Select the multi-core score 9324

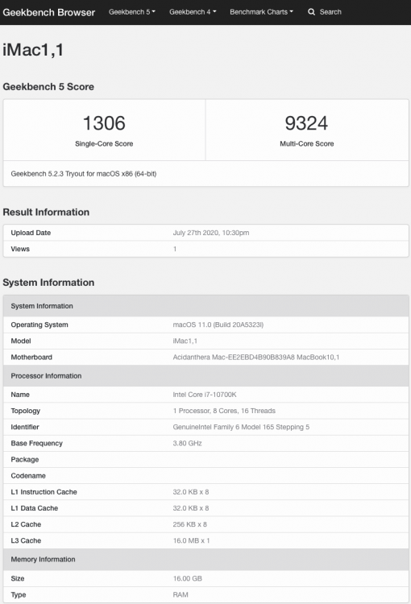coord(306,123)
